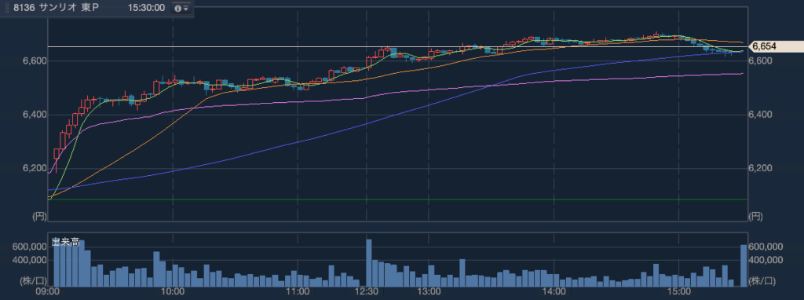Click the 12:30 time axis label

(367, 292)
